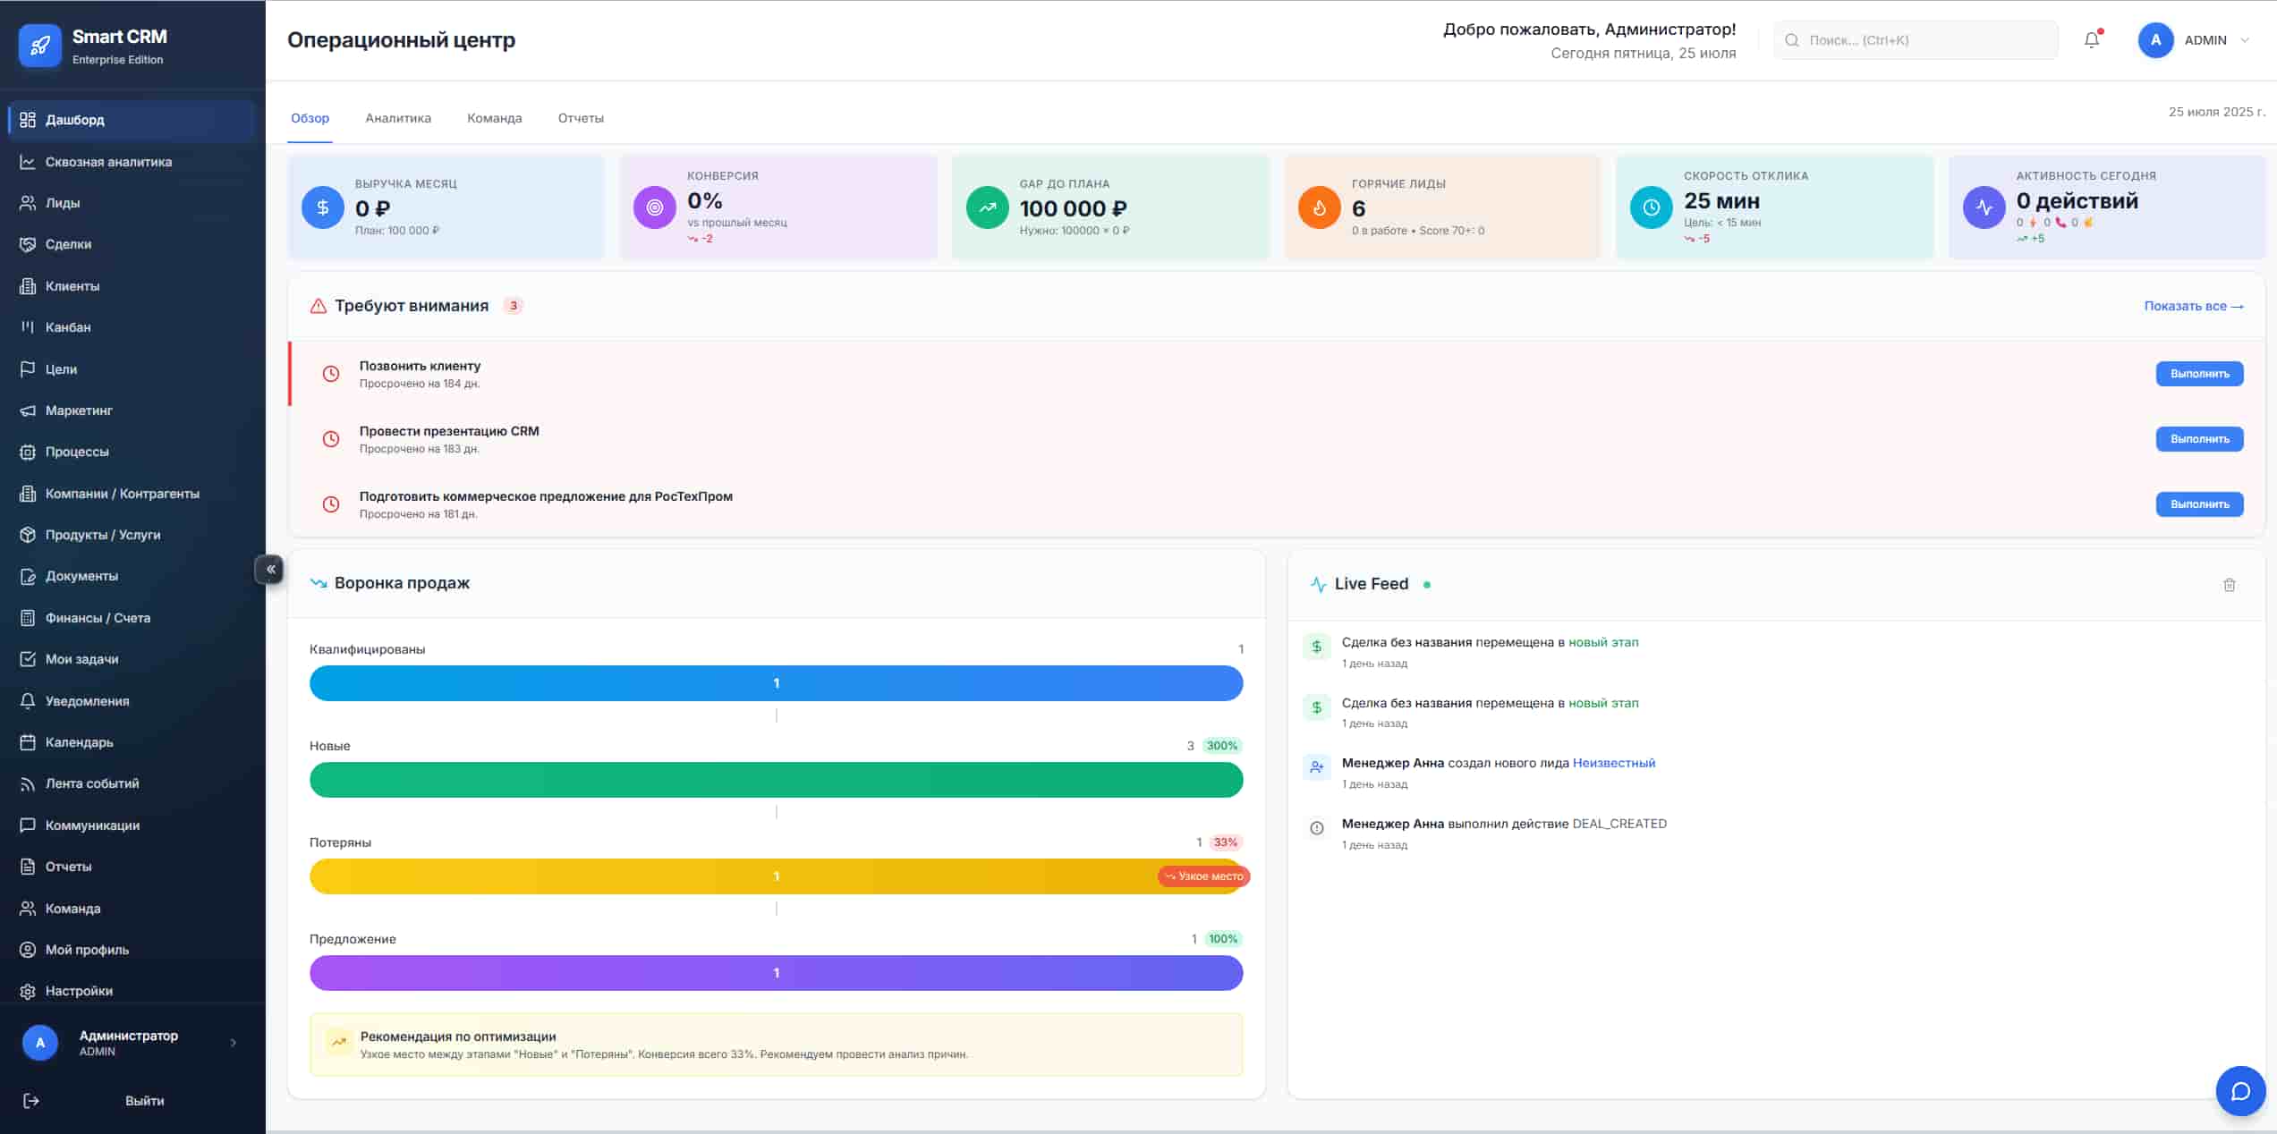Expand the Администратор profile panel arrow
This screenshot has width=2277, height=1134.
[x=233, y=1043]
